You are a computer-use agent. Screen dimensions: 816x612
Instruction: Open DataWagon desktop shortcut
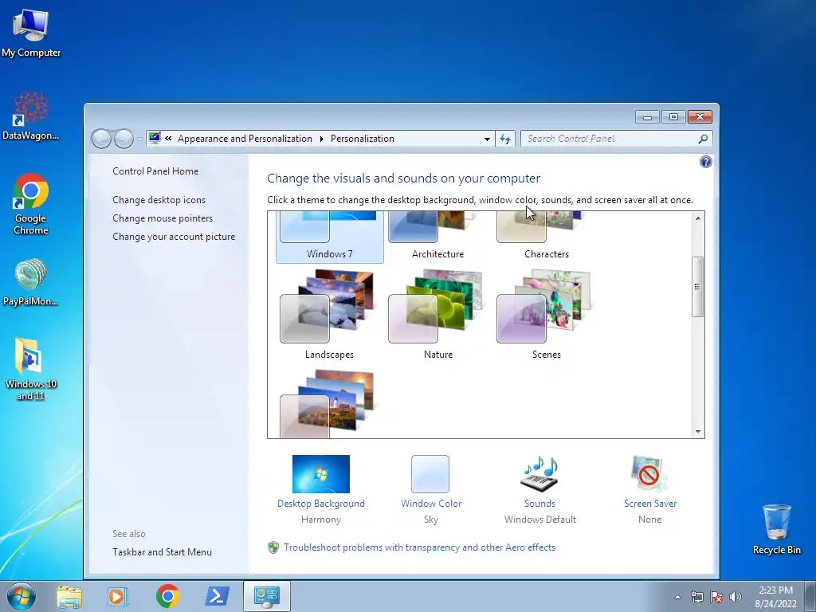31,116
